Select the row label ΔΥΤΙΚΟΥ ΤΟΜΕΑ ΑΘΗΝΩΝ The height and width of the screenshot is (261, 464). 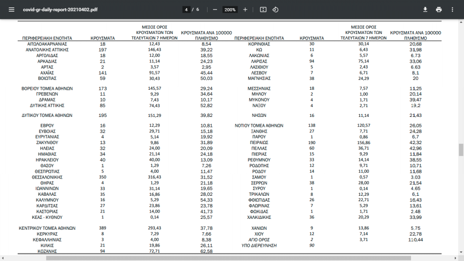47,116
